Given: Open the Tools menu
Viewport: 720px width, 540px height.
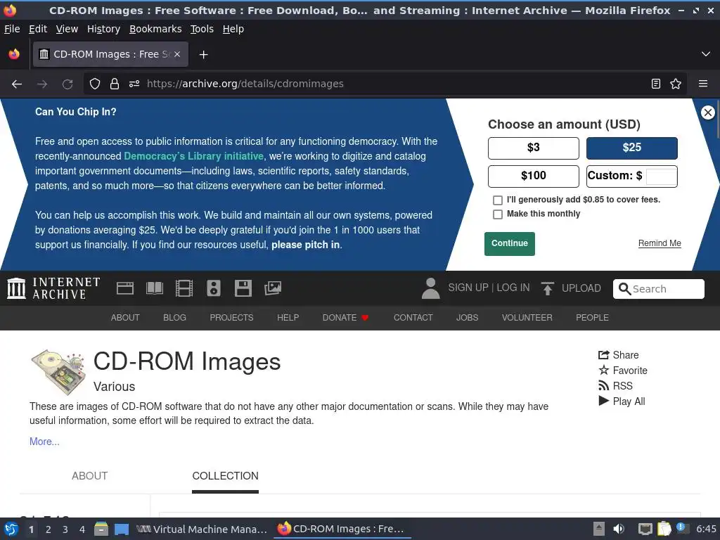Looking at the screenshot, I should coord(202,29).
